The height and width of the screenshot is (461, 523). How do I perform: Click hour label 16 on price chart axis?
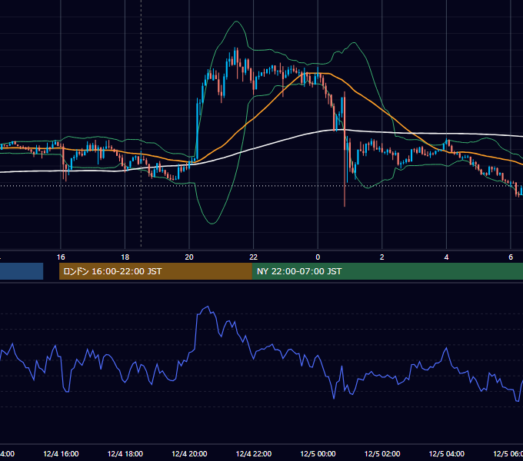click(61, 257)
